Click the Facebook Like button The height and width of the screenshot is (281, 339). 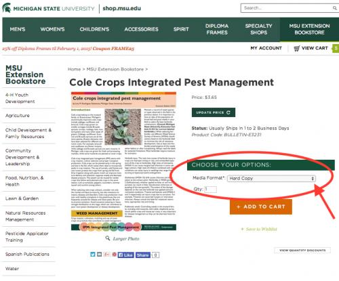[x=126, y=255]
